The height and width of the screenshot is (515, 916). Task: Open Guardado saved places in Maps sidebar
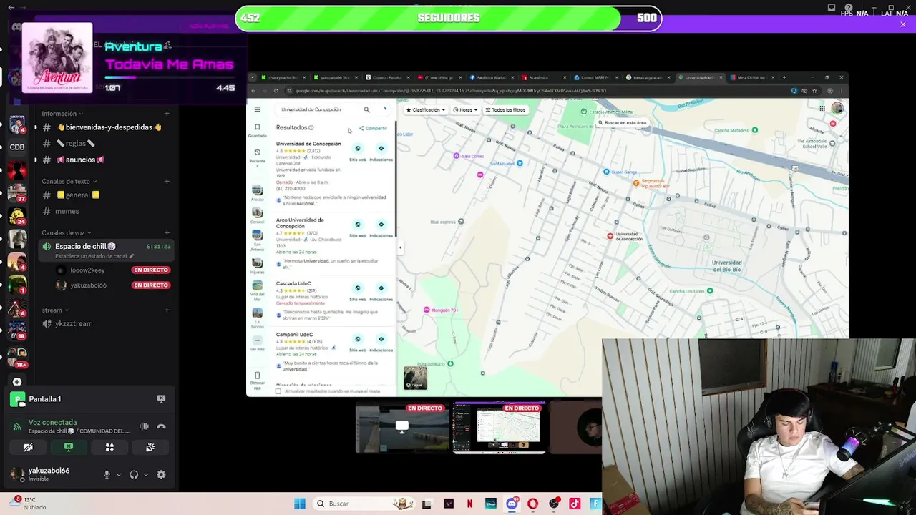(257, 130)
